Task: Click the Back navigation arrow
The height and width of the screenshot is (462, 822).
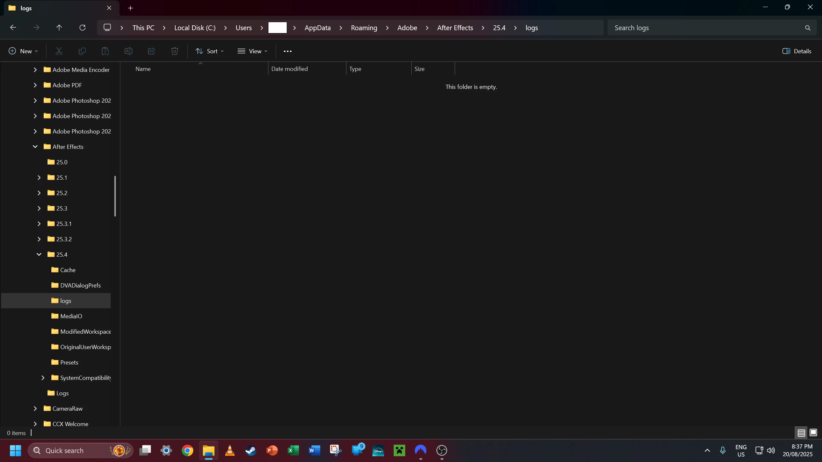Action: 13,28
